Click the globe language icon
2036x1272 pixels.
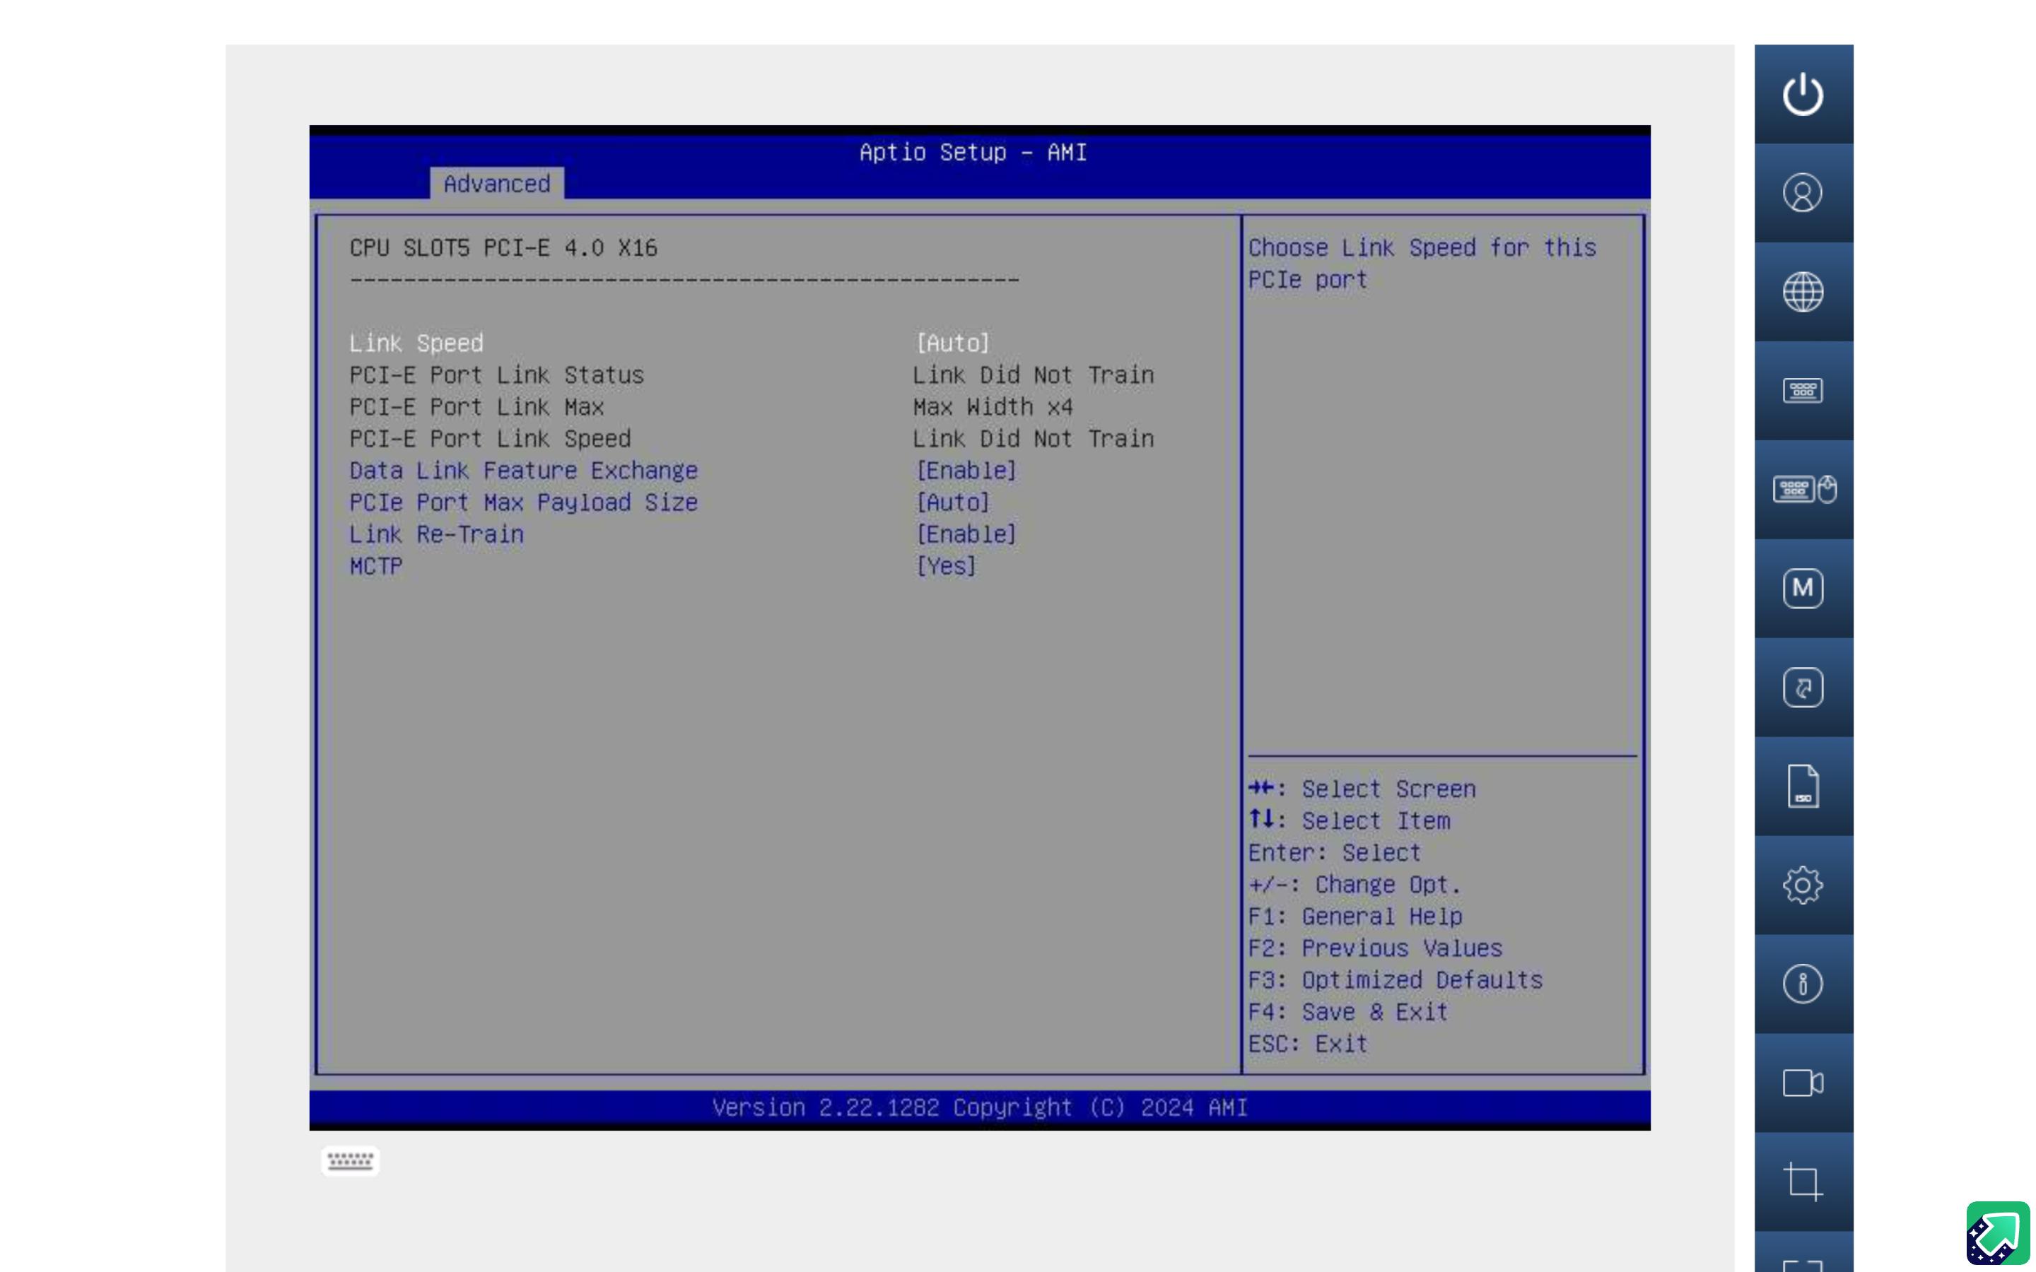1802,292
